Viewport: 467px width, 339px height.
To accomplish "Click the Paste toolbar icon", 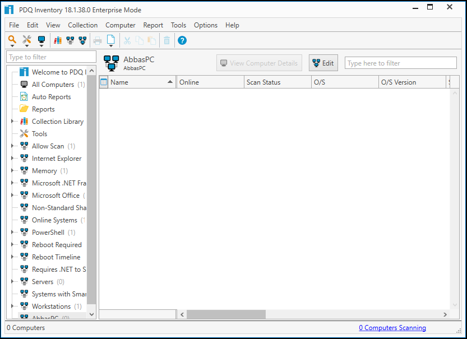I will tap(152, 40).
